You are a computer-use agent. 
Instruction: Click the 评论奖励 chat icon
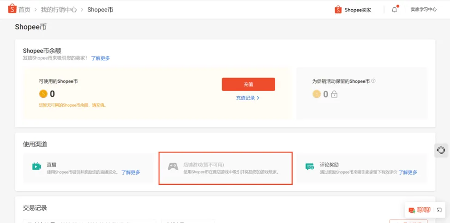point(310,167)
